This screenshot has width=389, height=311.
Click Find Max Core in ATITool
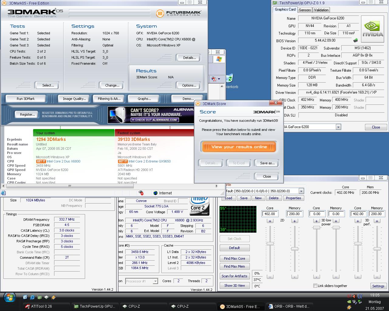click(x=235, y=258)
